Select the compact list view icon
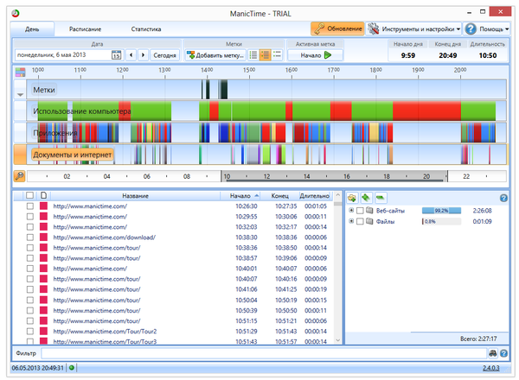The width and height of the screenshot is (519, 380). pos(277,55)
